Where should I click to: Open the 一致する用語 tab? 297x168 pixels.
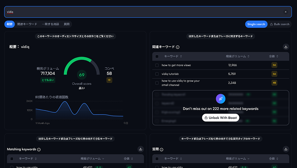[x=50, y=24]
